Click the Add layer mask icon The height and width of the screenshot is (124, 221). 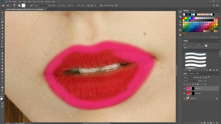click(205, 123)
